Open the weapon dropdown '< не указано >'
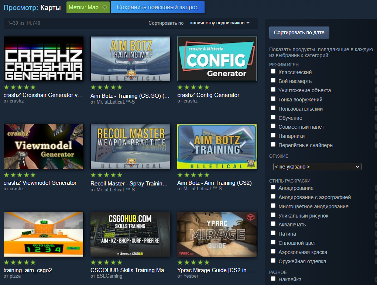Image resolution: width=377 pixels, height=285 pixels. [x=317, y=167]
